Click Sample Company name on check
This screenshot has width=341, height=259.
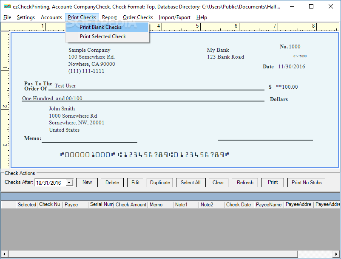pos(89,50)
